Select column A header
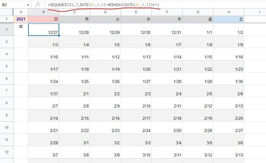 pos(21,12)
